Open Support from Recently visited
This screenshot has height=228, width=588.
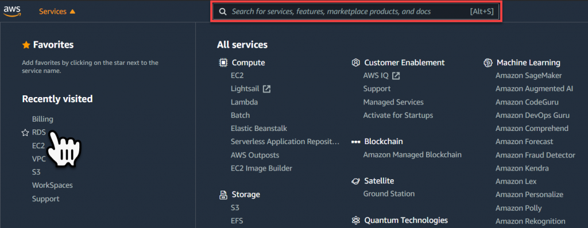coord(46,199)
